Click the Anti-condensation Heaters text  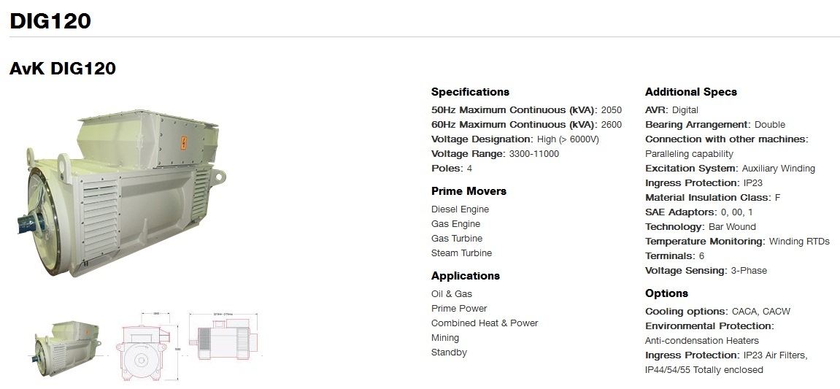[x=702, y=340]
